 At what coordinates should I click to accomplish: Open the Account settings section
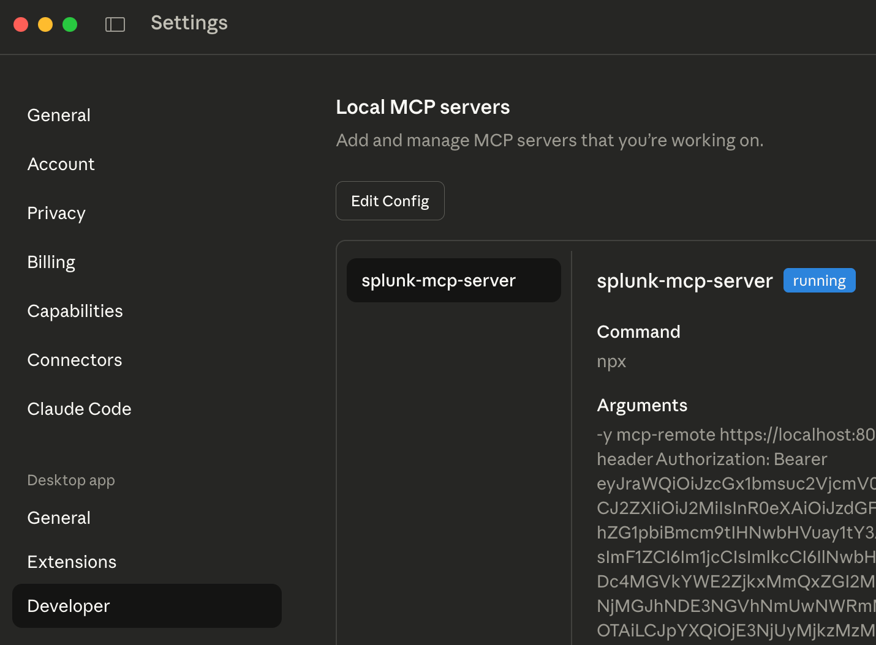point(61,164)
